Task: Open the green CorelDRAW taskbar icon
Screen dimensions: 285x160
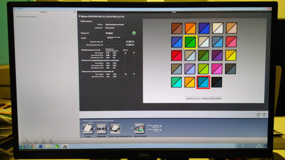Action: 57,146
